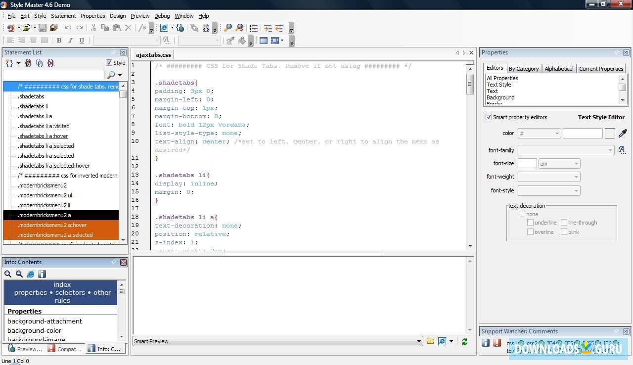
Task: Uncheck the Style checkbox in Statement List
Action: coord(109,63)
